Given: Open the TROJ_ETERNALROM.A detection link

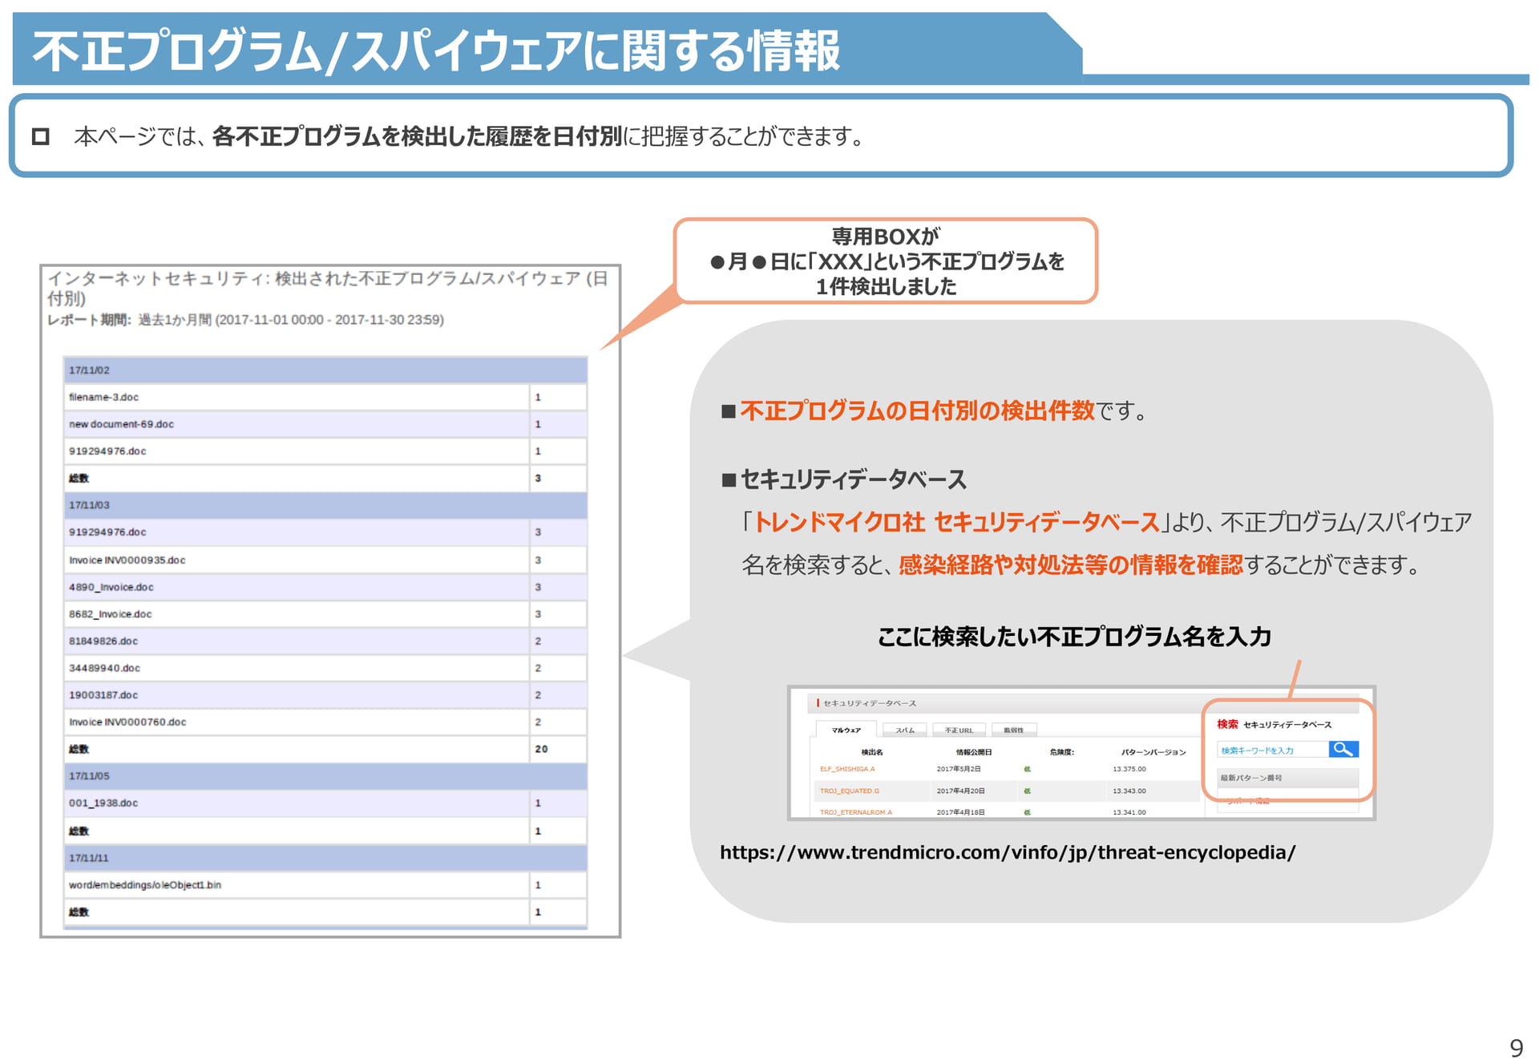Looking at the screenshot, I should pos(856,812).
